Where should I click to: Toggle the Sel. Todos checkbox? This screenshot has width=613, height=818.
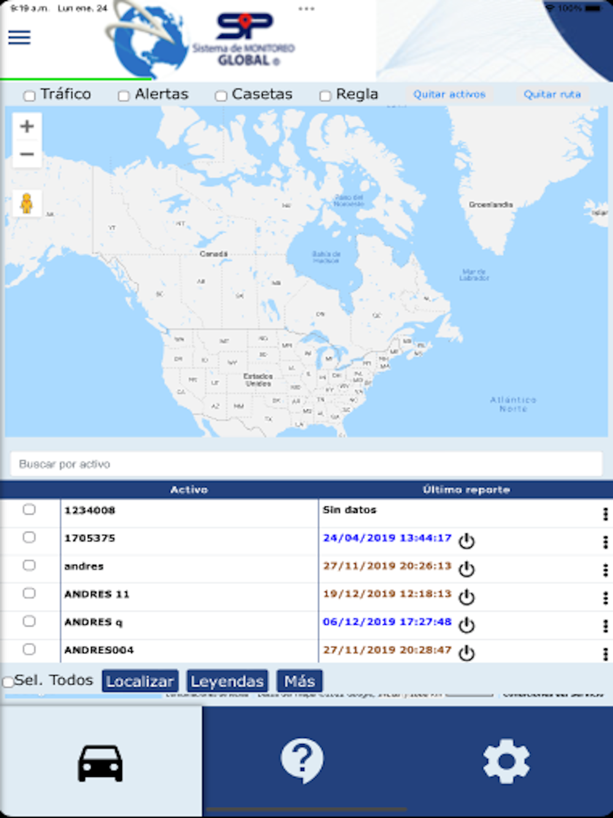[x=8, y=682]
